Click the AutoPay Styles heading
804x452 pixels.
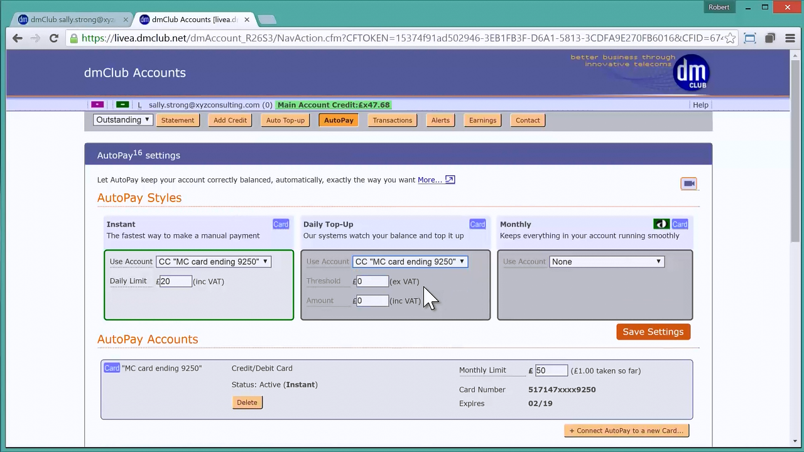[139, 198]
